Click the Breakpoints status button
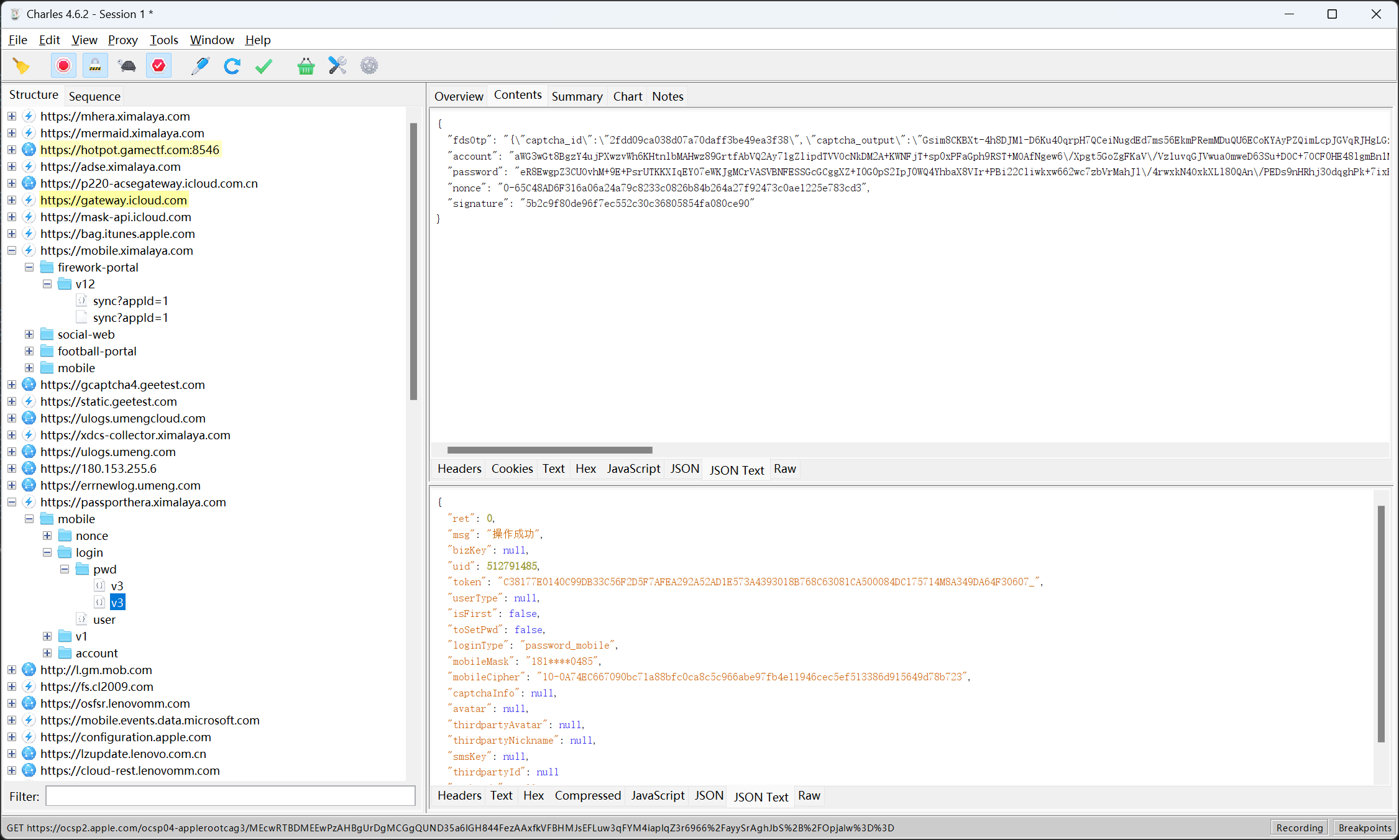Image resolution: width=1399 pixels, height=840 pixels. (x=1364, y=828)
